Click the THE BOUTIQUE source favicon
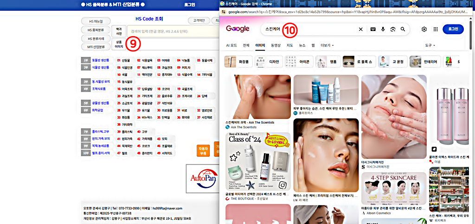475x224 pixels. (x=227, y=199)
